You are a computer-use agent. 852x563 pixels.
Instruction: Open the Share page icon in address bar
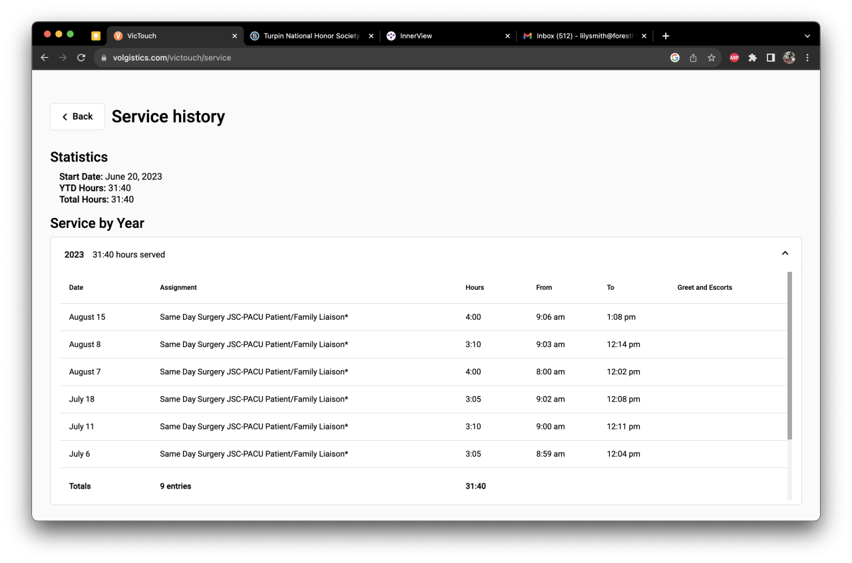point(693,58)
